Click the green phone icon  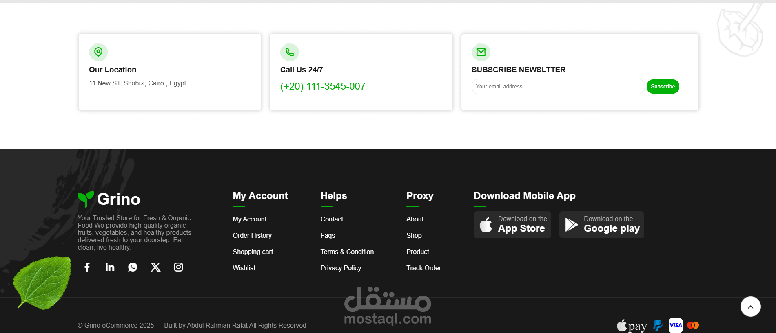pyautogui.click(x=290, y=52)
